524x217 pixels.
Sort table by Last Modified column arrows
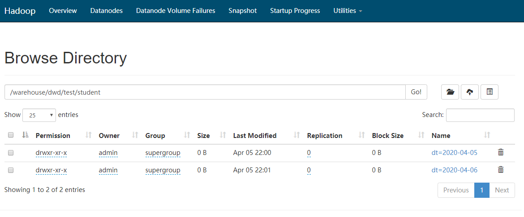pos(297,135)
